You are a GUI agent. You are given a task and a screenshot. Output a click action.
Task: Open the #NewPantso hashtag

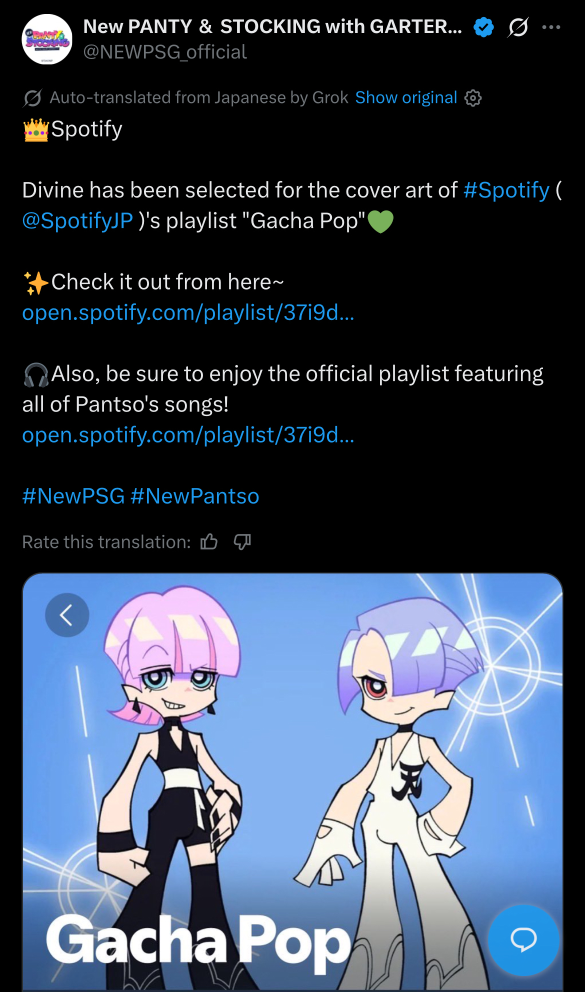coord(195,496)
